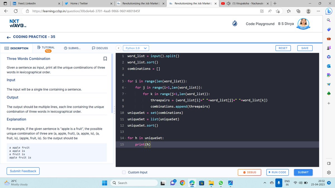Open the clock and date 25-04-2023

[x=318, y=183]
